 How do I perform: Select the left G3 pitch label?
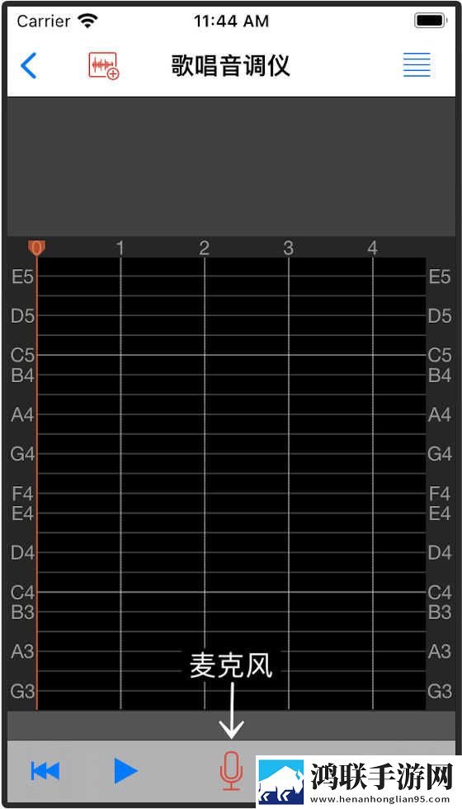pos(23,691)
